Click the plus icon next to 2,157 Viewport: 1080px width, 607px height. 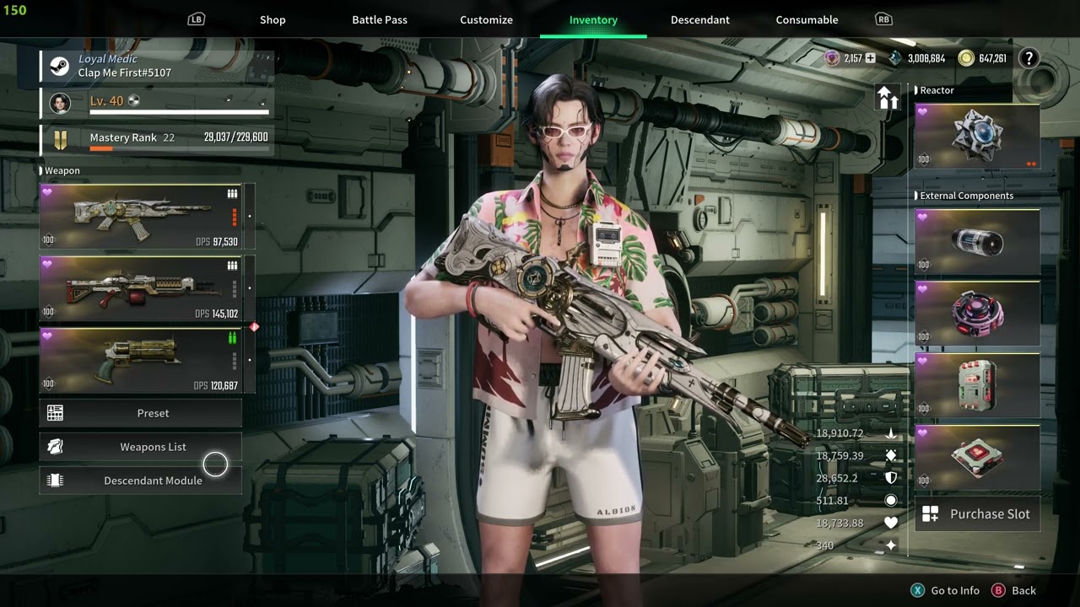click(871, 58)
